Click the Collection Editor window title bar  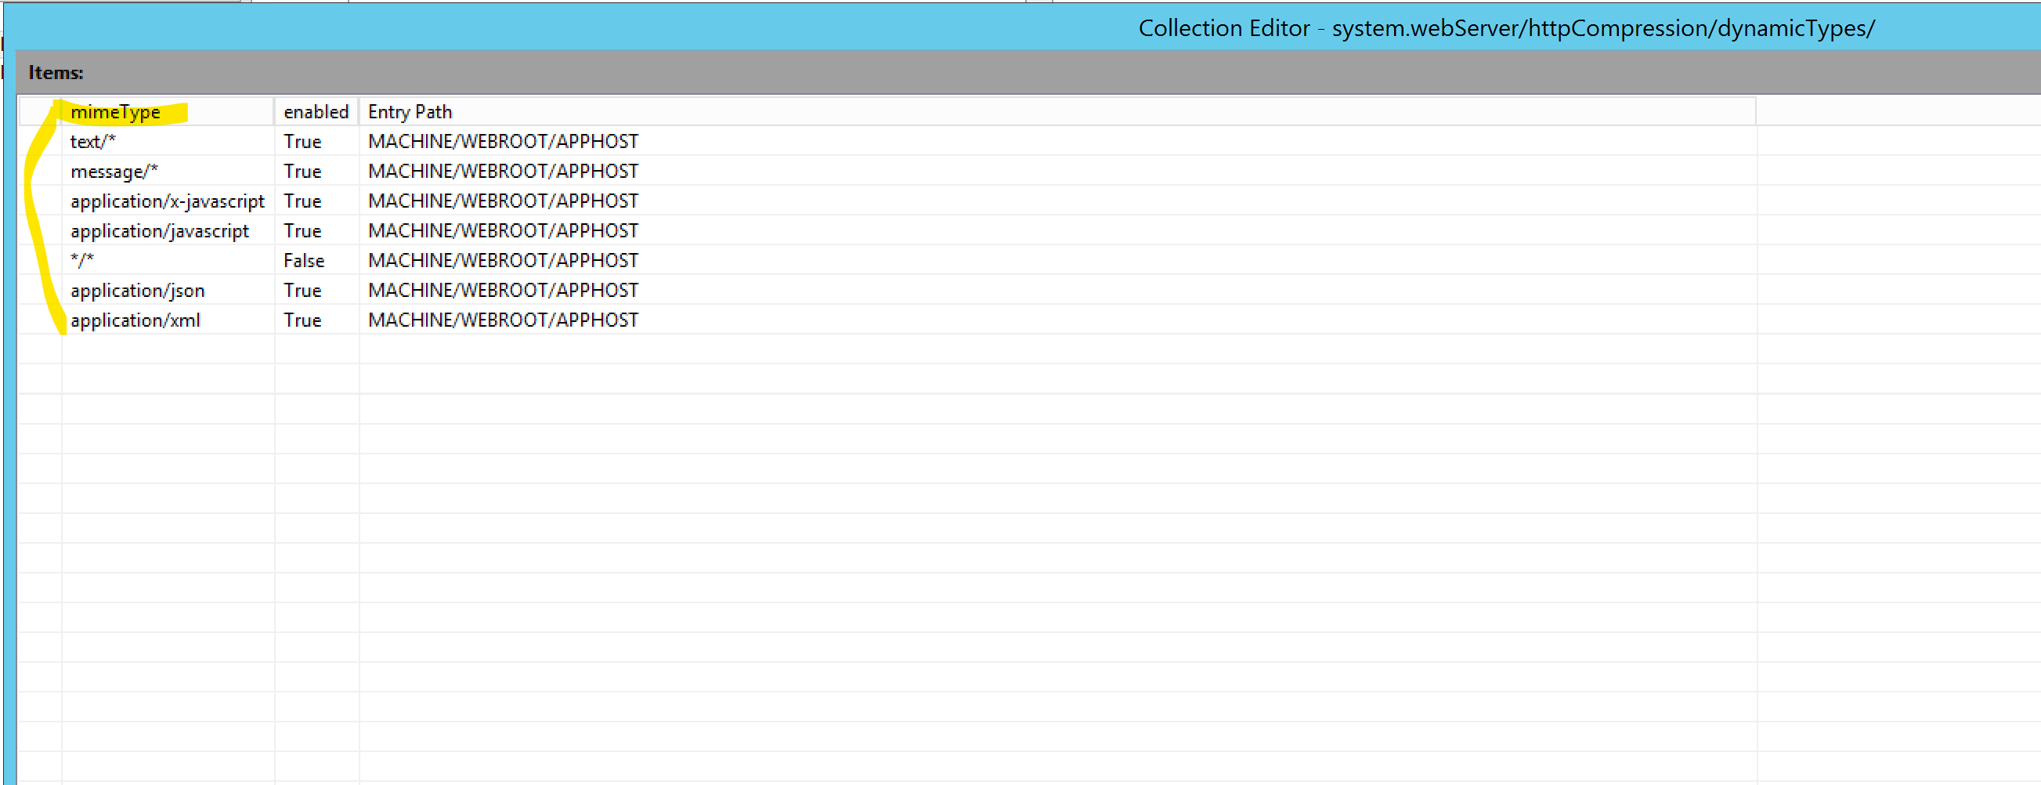[1505, 27]
